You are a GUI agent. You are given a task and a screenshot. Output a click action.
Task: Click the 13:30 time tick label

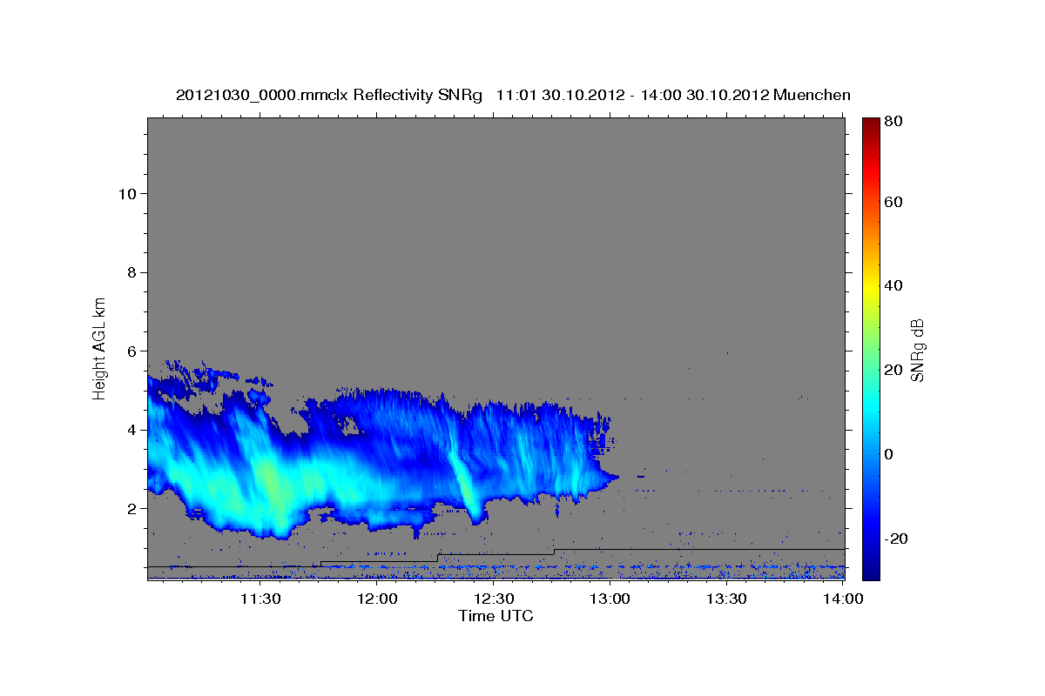(727, 599)
